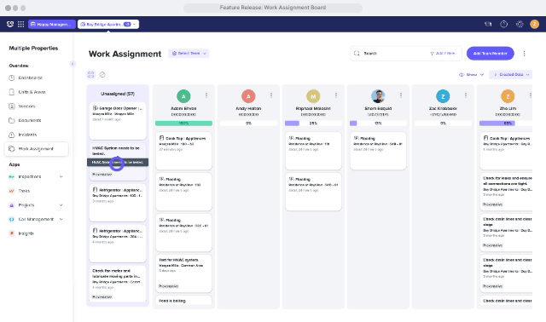Click Raphael's 25% workload progress bar
The image size is (546, 322).
click(313, 124)
